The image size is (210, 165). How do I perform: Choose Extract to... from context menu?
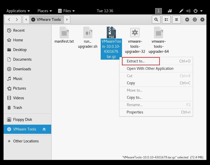click(156, 61)
